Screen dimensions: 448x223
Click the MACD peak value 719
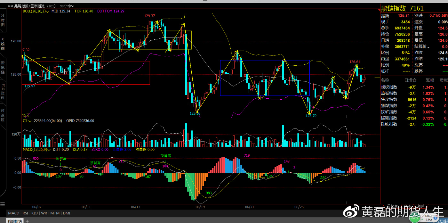tap(247, 155)
